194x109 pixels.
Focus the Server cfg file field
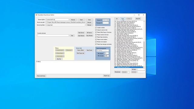pos(57,20)
